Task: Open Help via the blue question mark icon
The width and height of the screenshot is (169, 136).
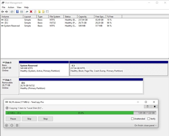Action: pos(17,11)
